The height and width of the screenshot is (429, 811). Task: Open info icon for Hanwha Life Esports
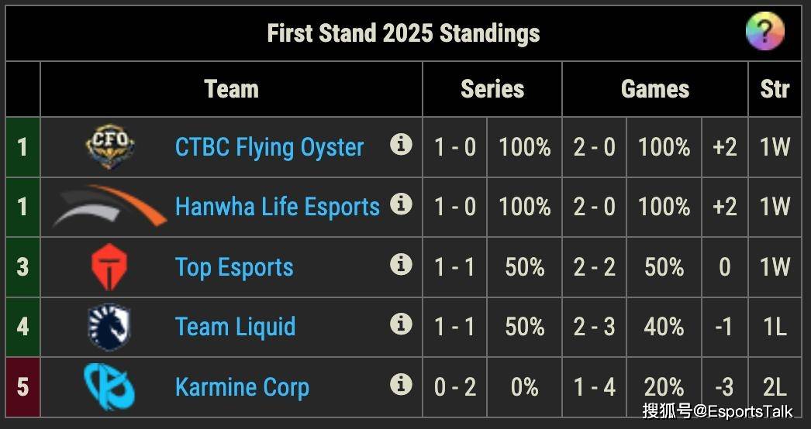pyautogui.click(x=401, y=204)
